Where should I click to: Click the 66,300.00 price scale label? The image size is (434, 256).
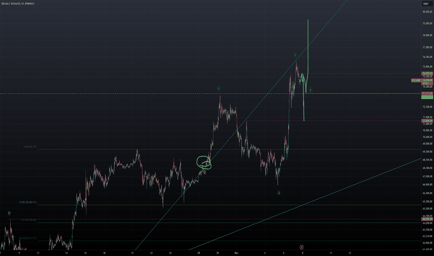coord(427,193)
